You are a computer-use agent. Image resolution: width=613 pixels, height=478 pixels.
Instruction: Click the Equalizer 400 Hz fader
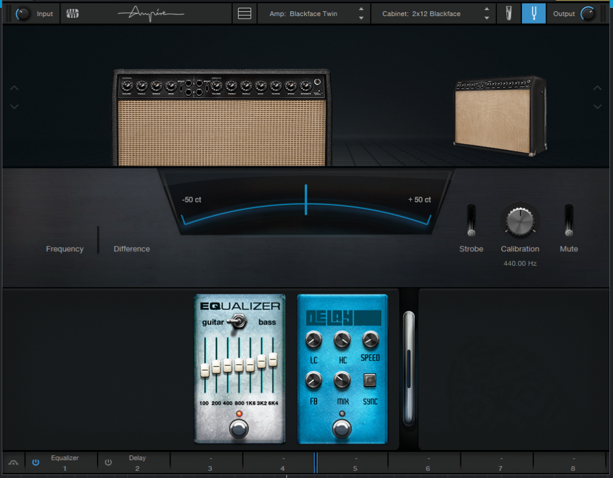[227, 365]
